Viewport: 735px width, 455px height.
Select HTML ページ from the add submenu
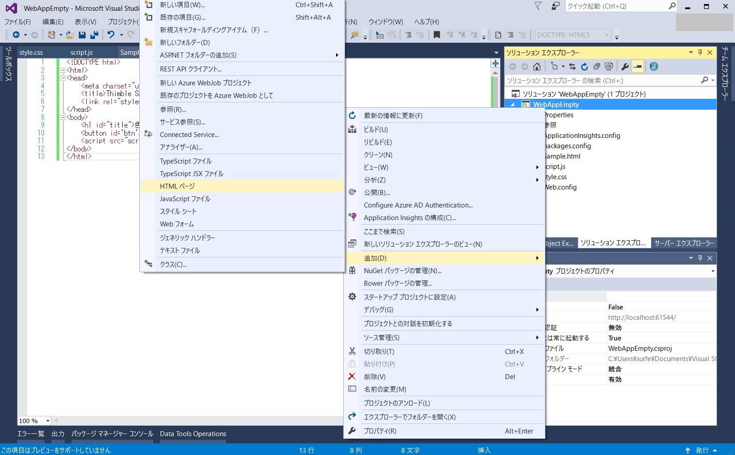[177, 186]
